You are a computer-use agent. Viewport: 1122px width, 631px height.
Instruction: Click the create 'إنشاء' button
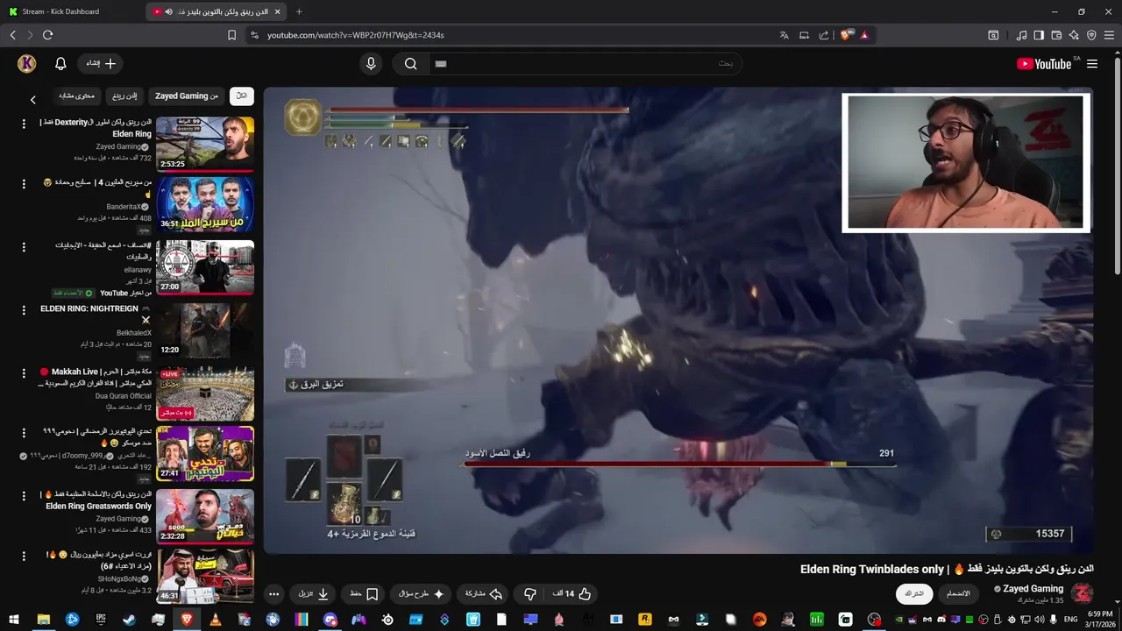point(101,63)
